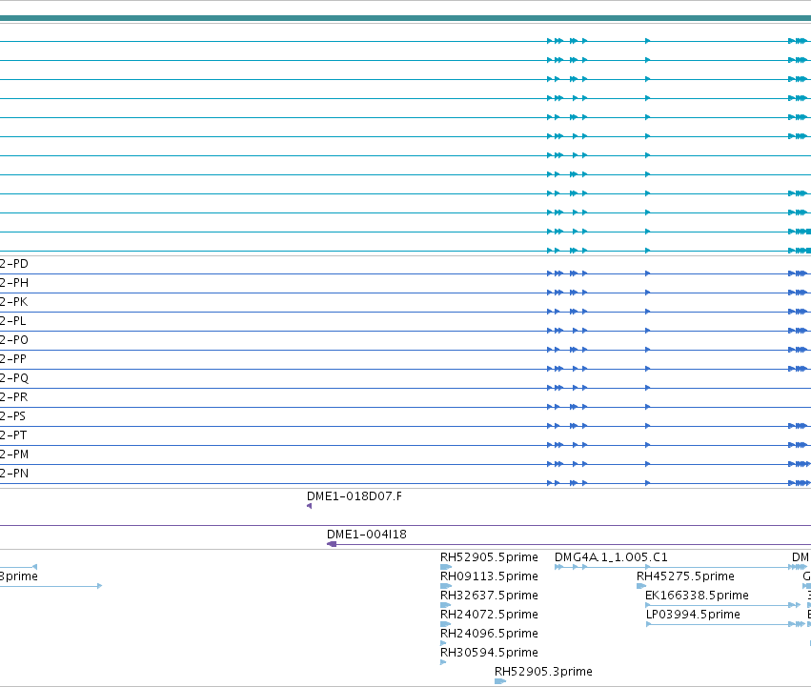Click the 2-PN transcript label
Image resolution: width=811 pixels, height=687 pixels.
14,474
